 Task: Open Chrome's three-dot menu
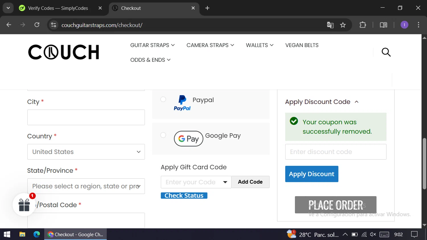pyautogui.click(x=418, y=25)
